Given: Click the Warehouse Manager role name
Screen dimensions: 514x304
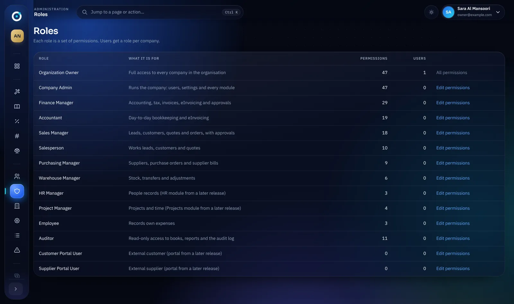Looking at the screenshot, I should (59, 178).
